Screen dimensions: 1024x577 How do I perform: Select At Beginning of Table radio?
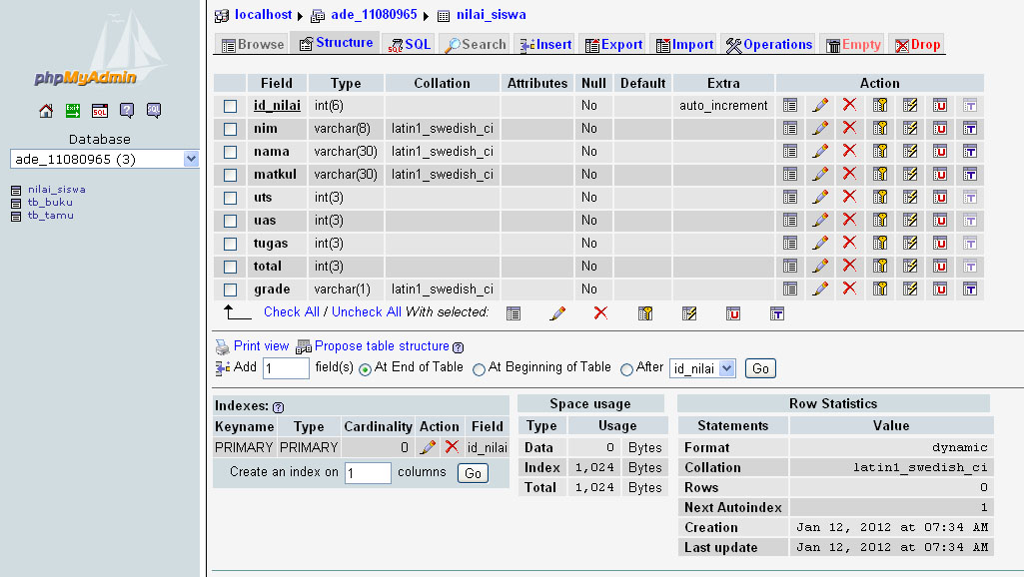(479, 369)
